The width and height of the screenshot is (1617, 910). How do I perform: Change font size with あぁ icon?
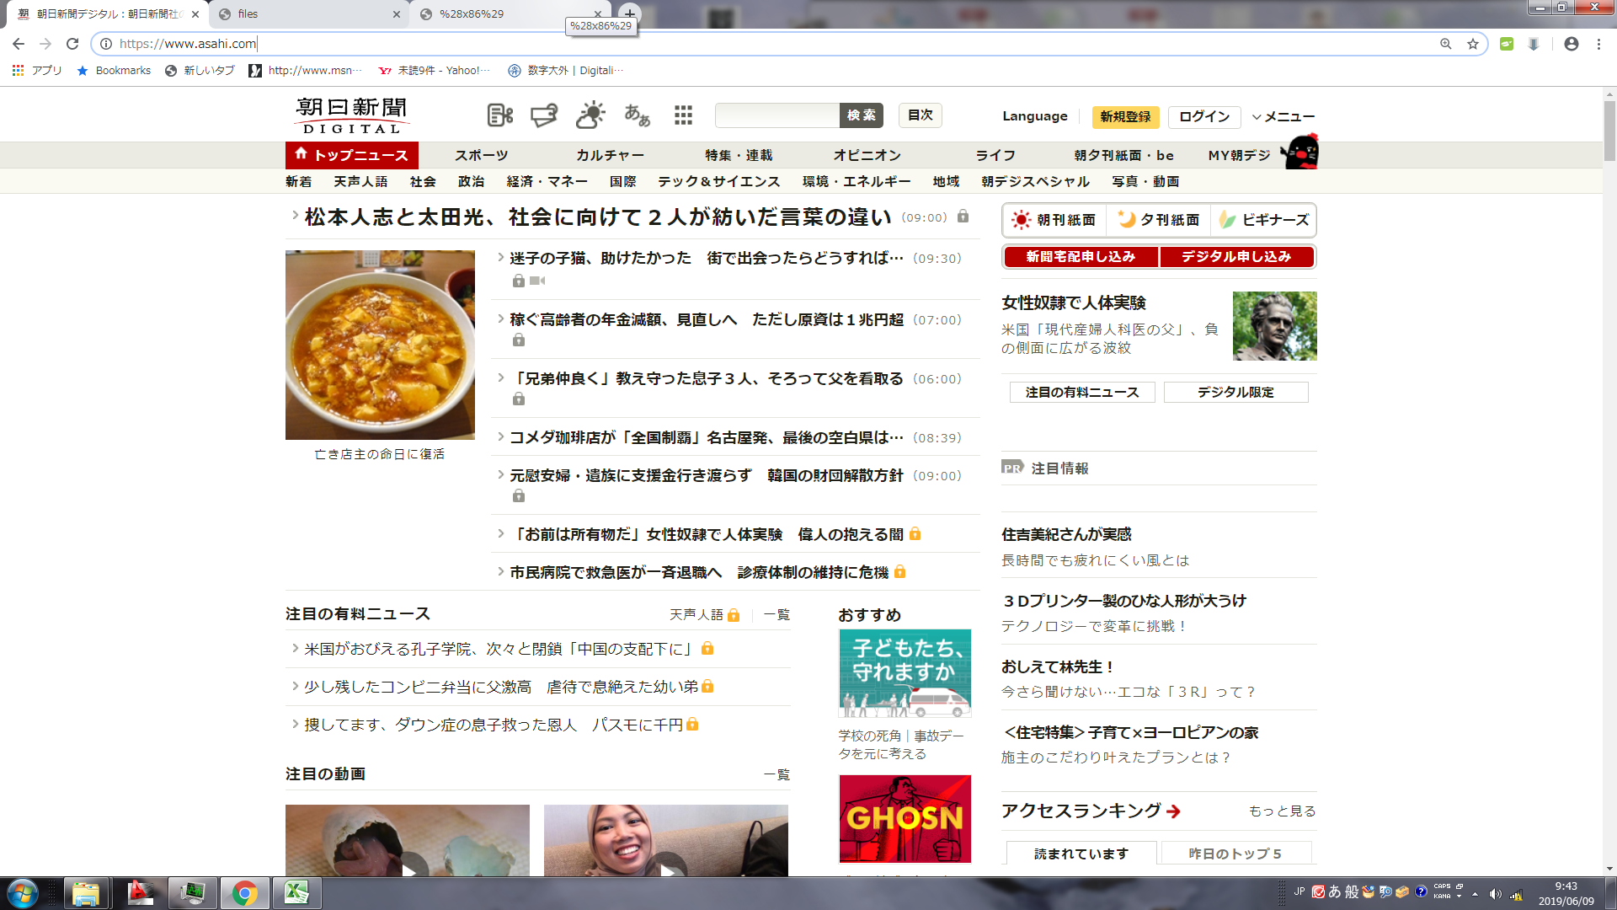[638, 115]
